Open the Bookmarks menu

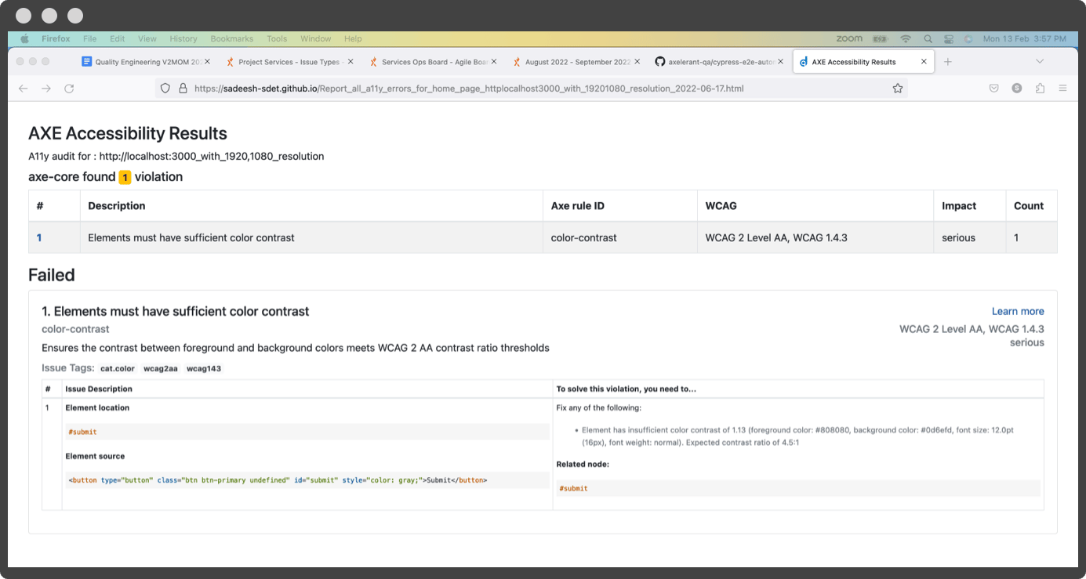point(231,38)
